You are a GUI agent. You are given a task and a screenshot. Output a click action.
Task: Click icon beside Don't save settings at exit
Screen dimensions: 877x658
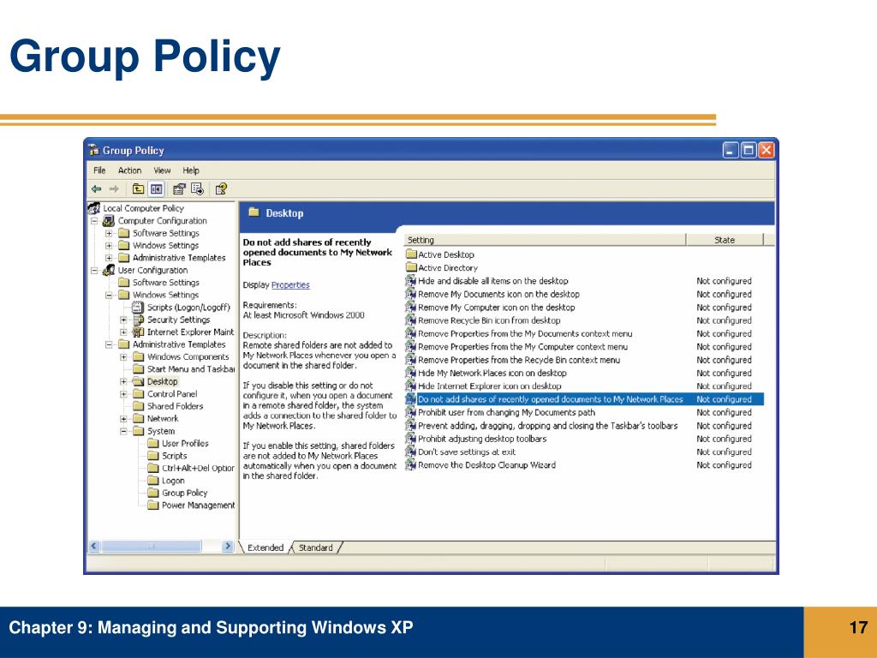pyautogui.click(x=411, y=452)
